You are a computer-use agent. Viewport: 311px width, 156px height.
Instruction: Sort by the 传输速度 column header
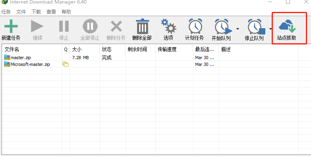[x=174, y=49]
